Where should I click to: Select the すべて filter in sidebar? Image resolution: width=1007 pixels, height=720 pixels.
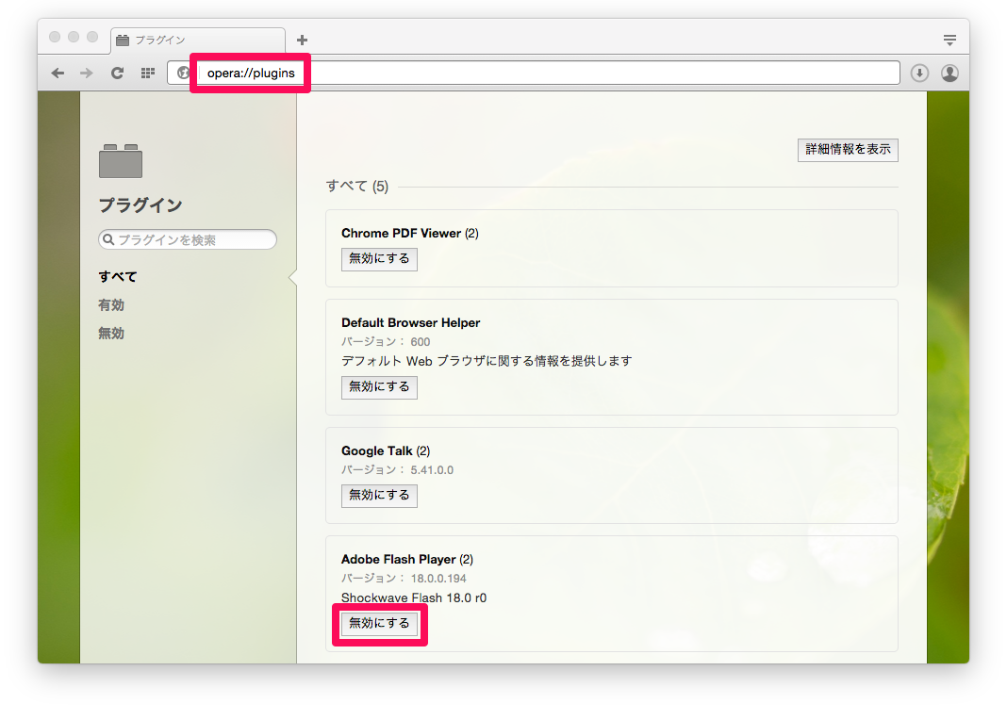coord(118,277)
